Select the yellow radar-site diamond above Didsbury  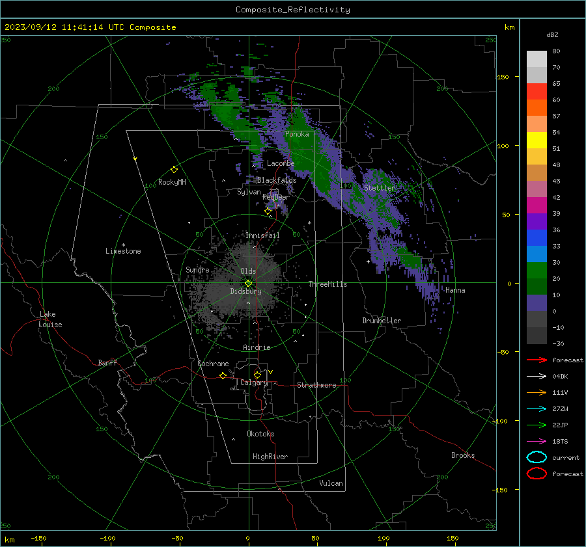coord(248,284)
